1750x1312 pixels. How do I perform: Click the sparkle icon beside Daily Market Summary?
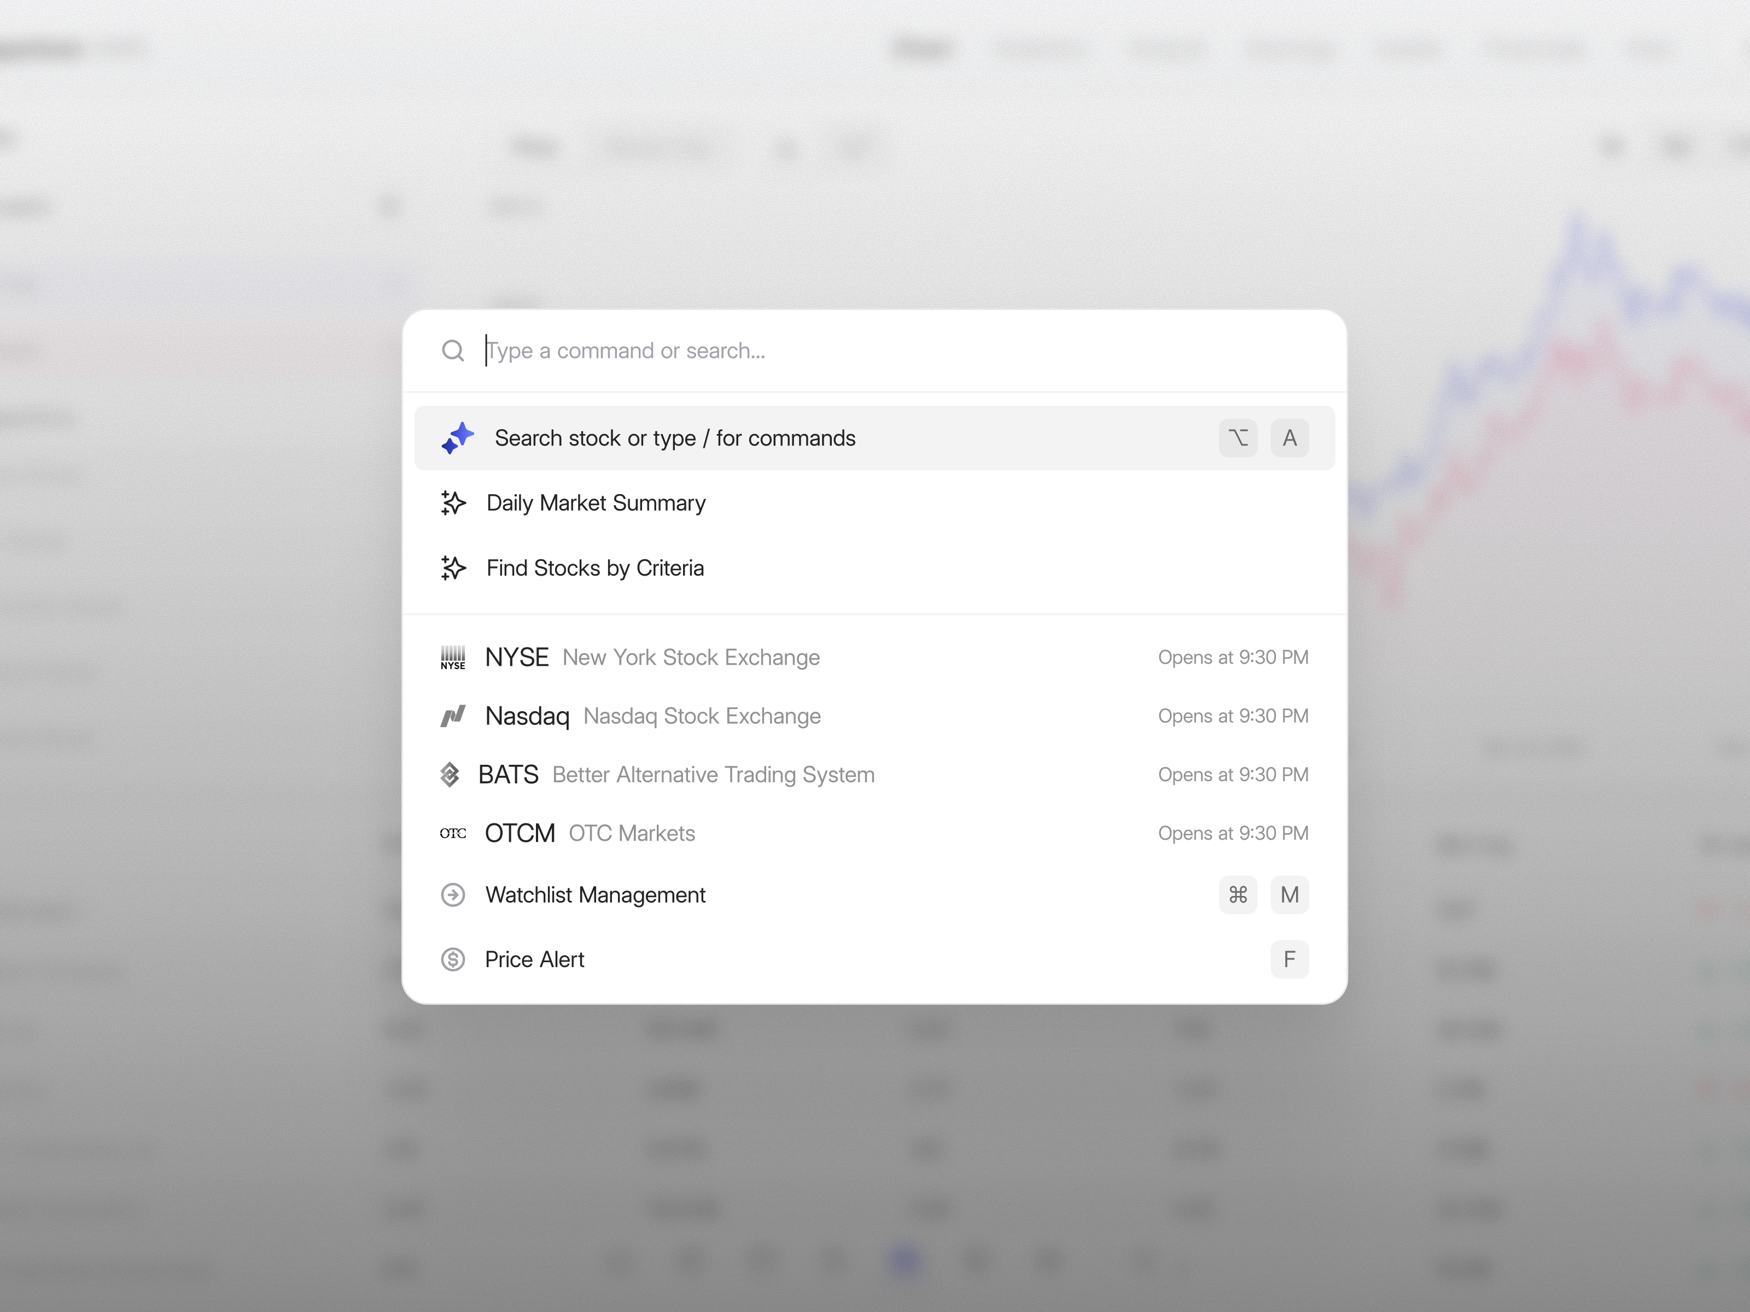click(x=452, y=503)
